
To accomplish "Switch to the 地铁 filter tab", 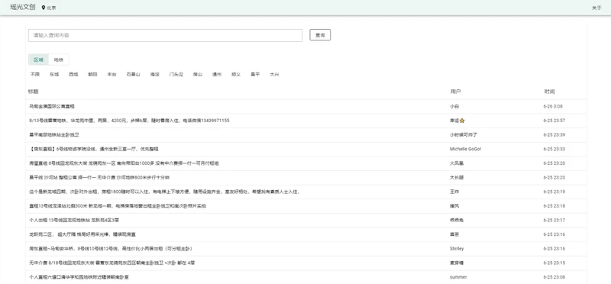I will pos(59,60).
